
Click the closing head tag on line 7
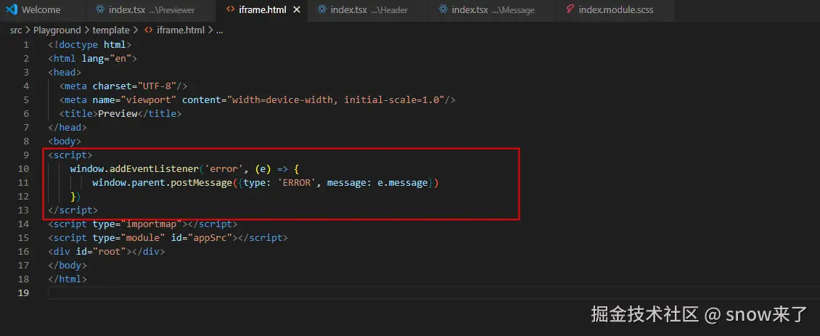pos(67,127)
